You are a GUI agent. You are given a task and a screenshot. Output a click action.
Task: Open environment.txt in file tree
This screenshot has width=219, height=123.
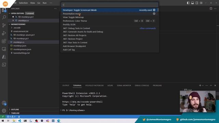(21, 31)
